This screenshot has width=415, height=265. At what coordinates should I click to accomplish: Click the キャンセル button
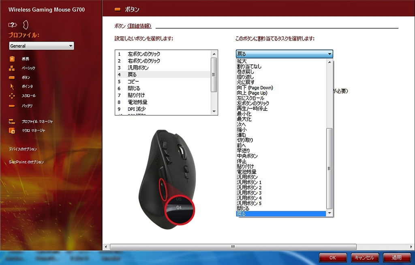pyautogui.click(x=364, y=258)
